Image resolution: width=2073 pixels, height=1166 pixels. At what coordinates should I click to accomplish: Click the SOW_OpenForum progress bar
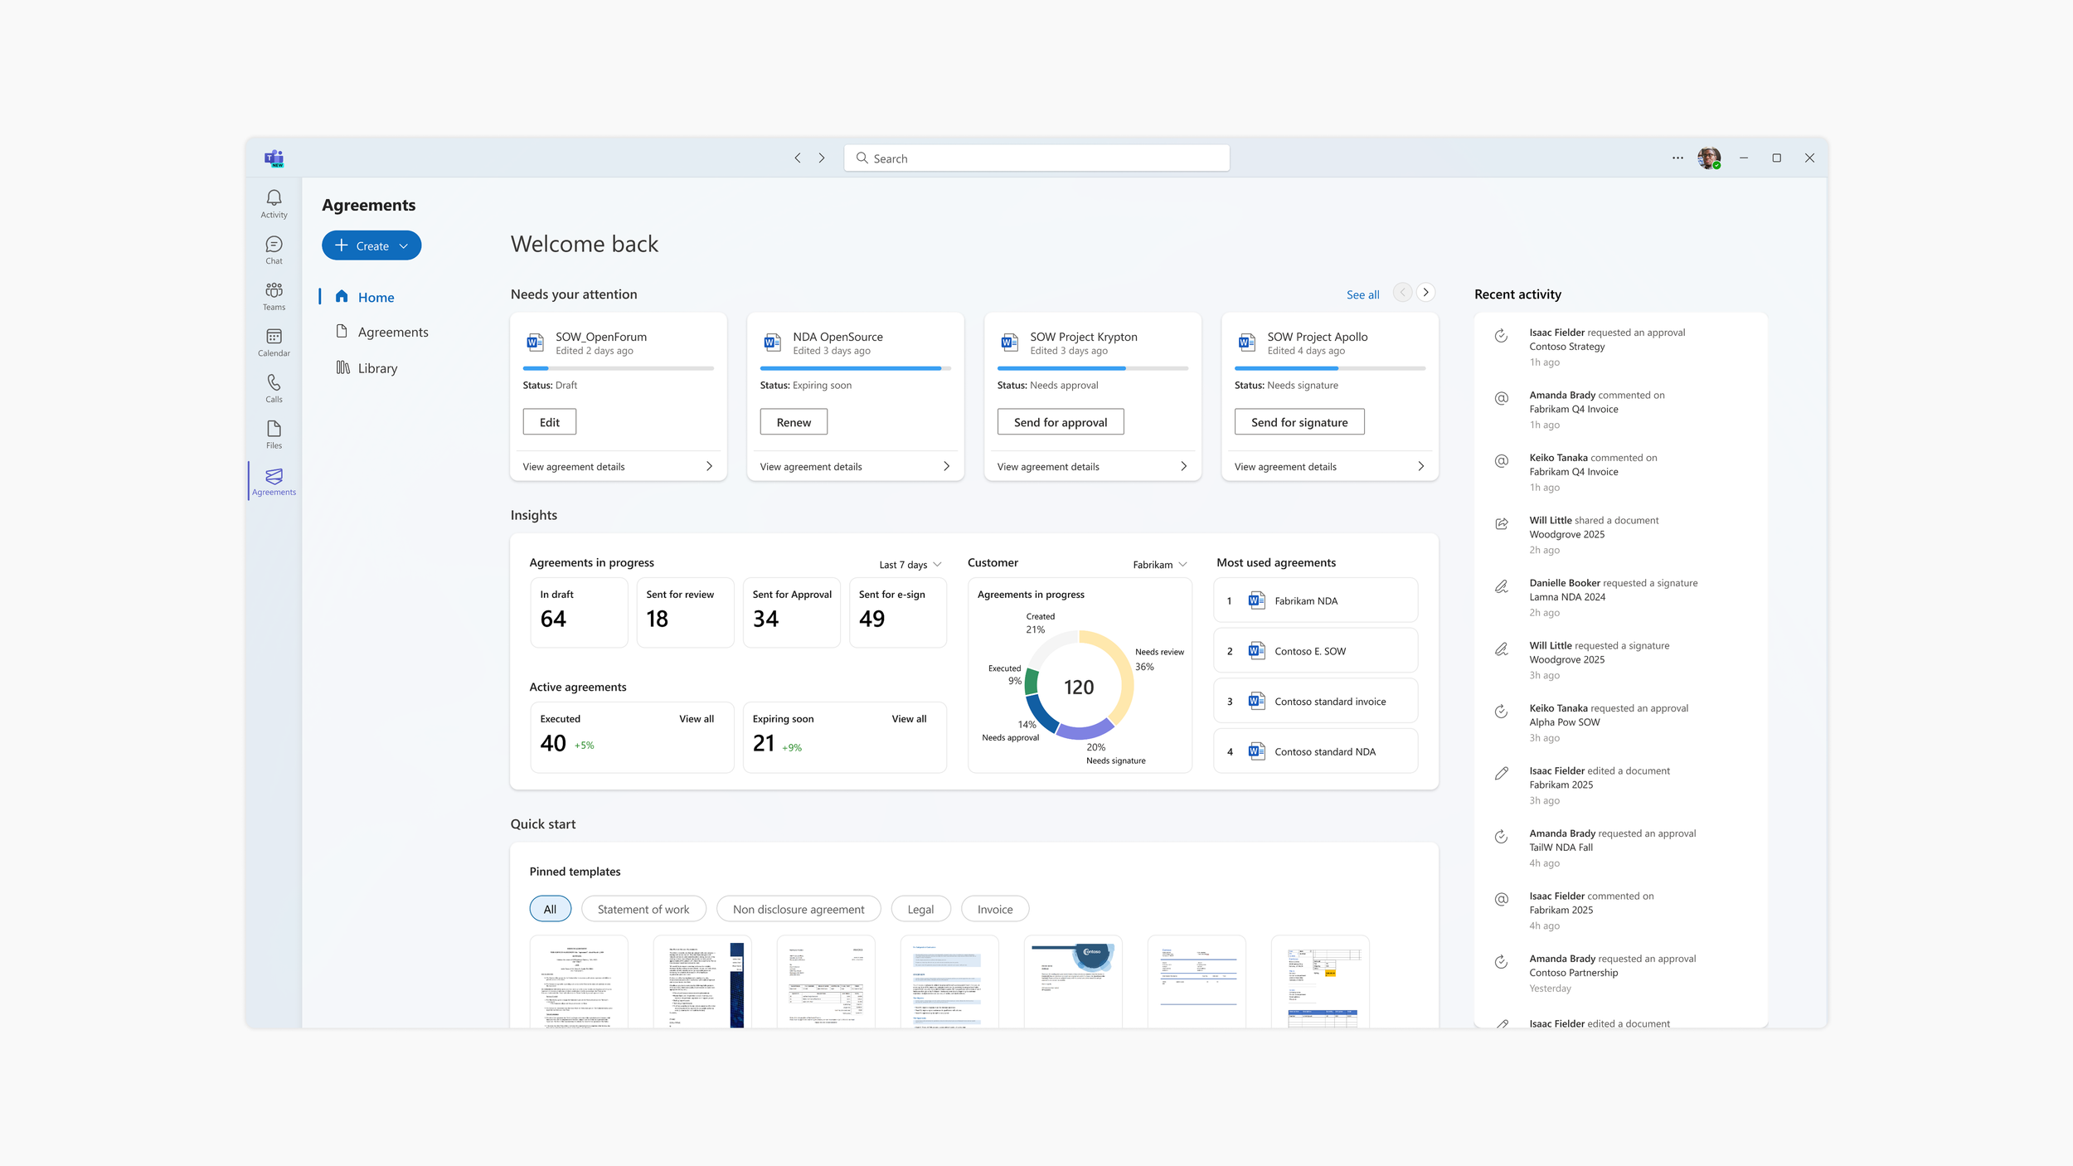pyautogui.click(x=618, y=368)
